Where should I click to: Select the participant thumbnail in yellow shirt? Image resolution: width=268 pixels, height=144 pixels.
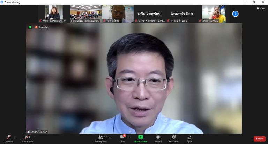click(x=214, y=14)
